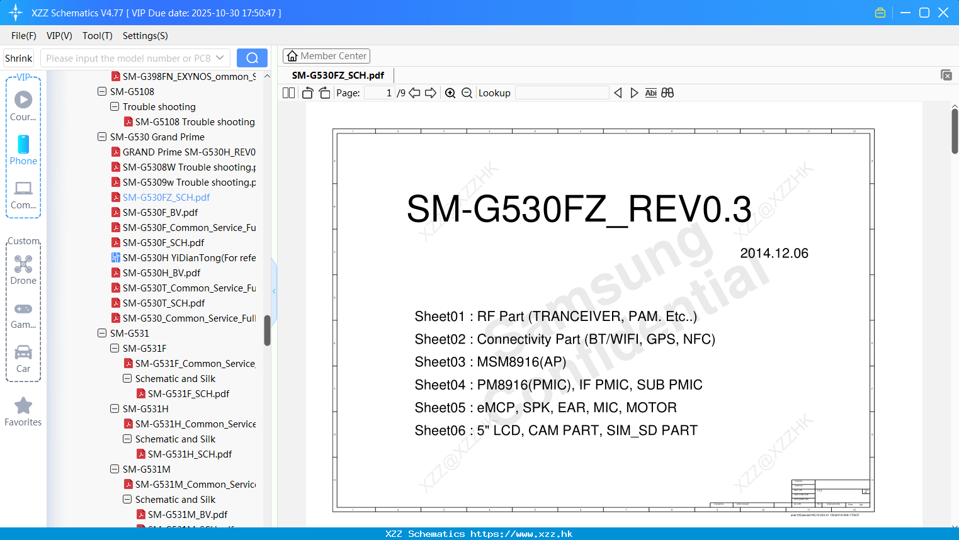Zoom out of the PDF
The image size is (959, 540).
click(467, 93)
